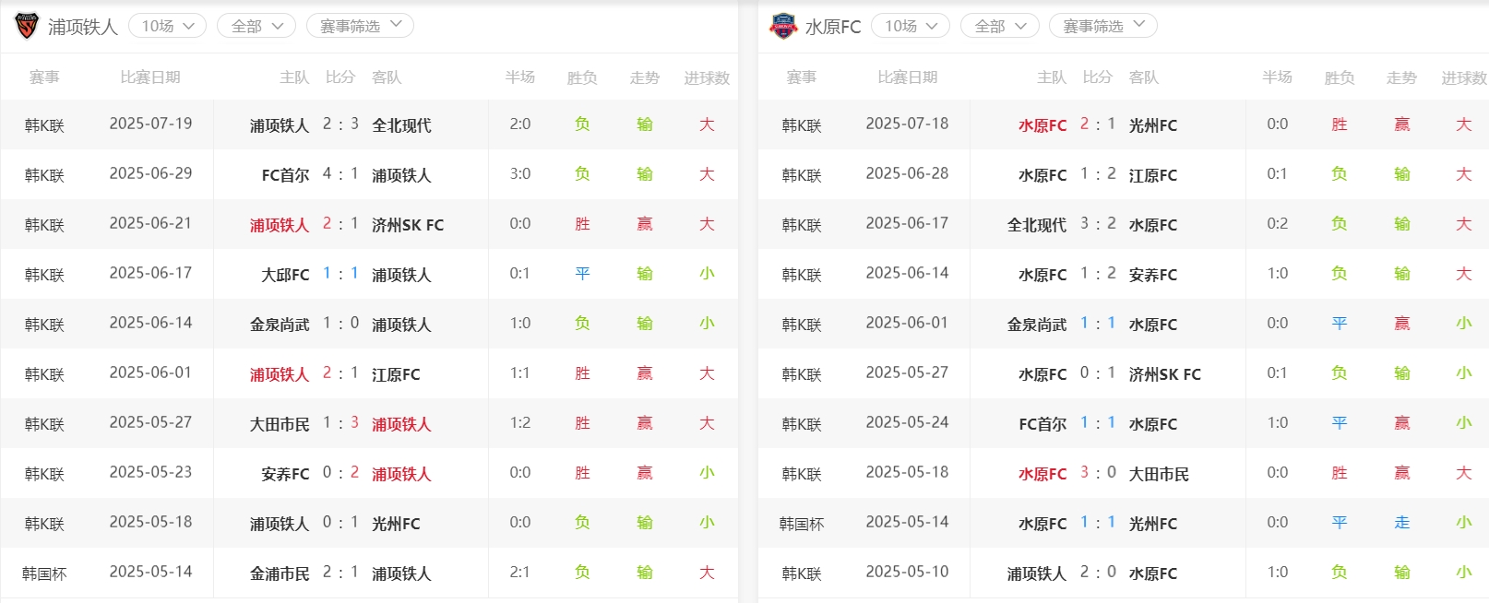Expand the 全部 filter for 水原FC
The image size is (1489, 603).
(999, 26)
